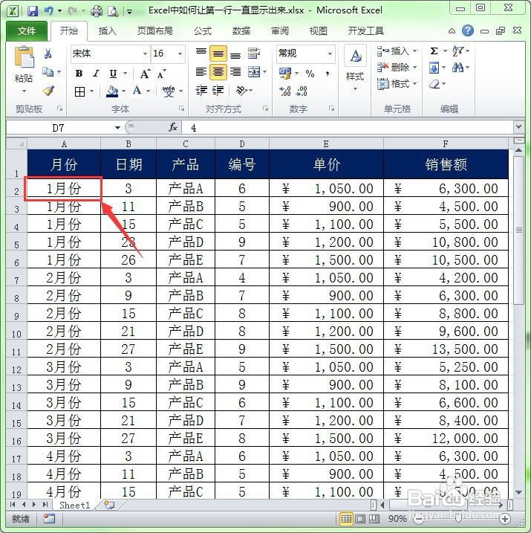Click the Merge and Center icon
Image resolution: width=531 pixels, height=533 pixels.
pyautogui.click(x=254, y=72)
